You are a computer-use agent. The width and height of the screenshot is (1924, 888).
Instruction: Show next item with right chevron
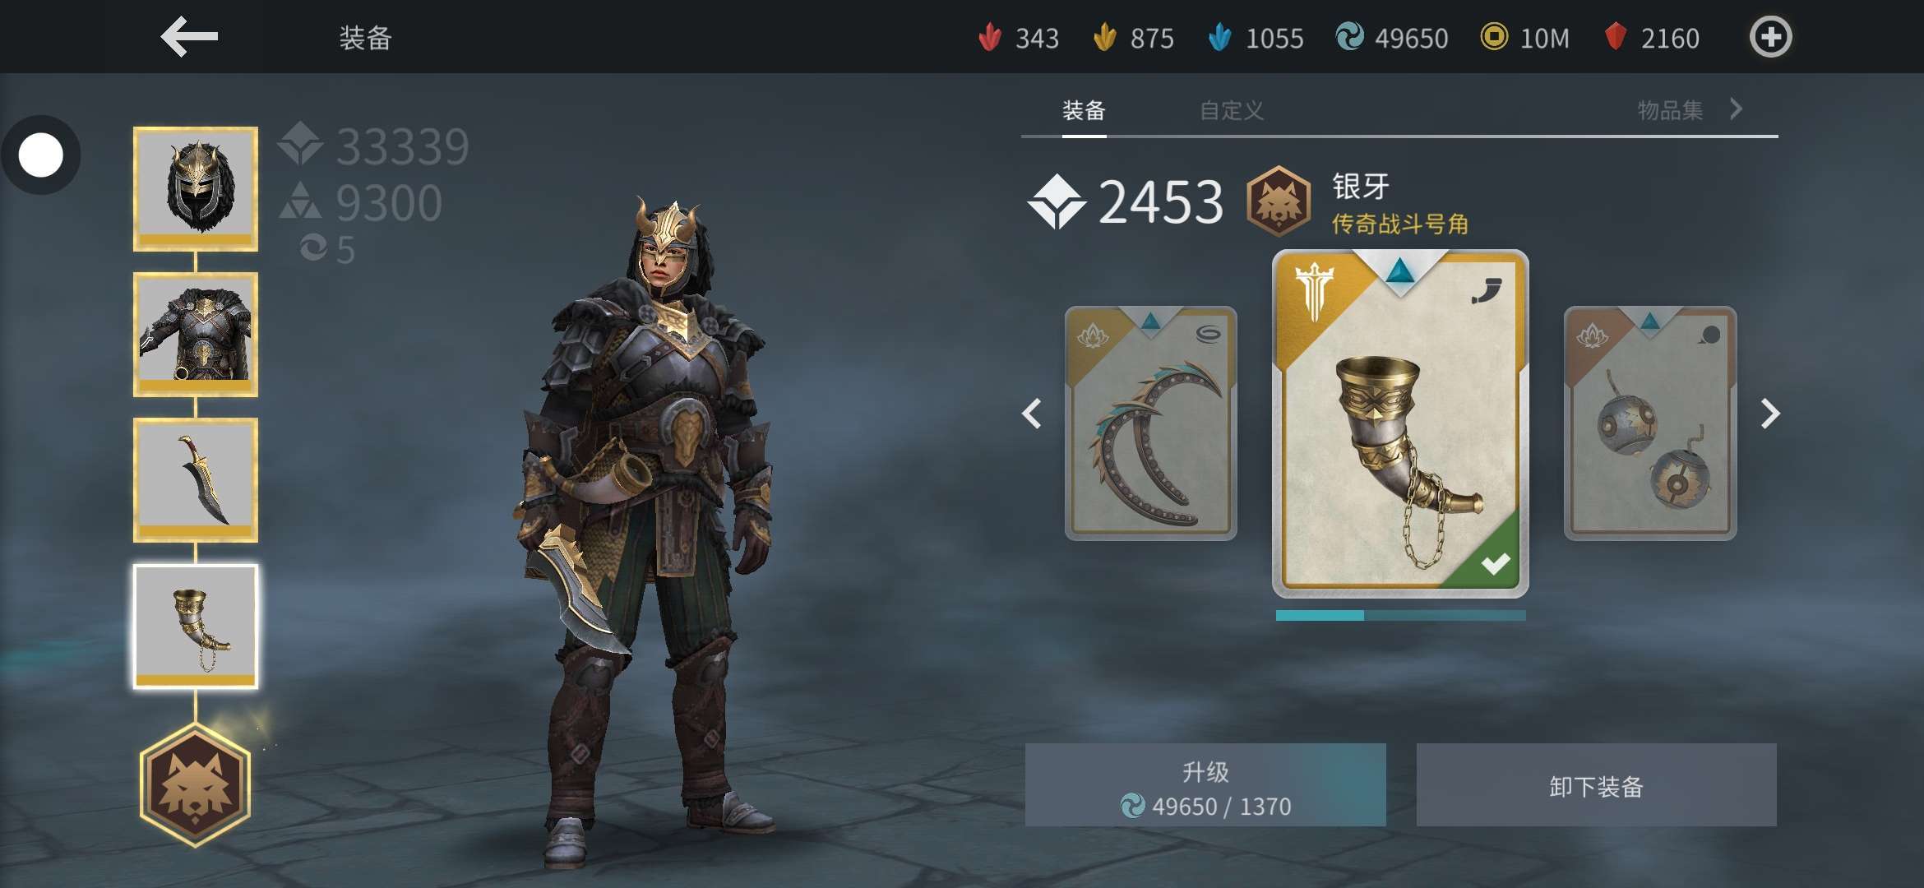[x=1769, y=414]
